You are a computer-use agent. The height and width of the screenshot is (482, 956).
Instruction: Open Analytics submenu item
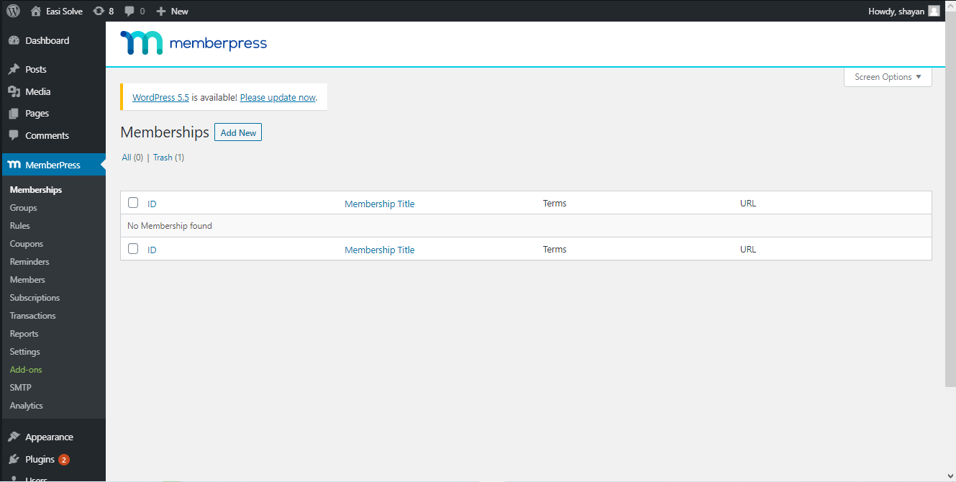[x=27, y=406]
